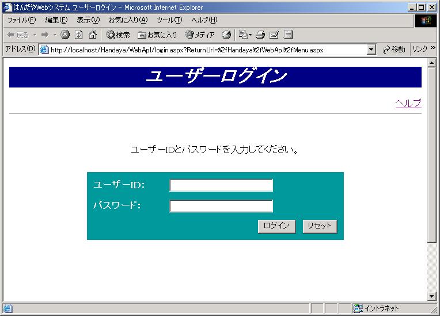
Task: Click the Print icon in toolbar
Action: (260, 35)
